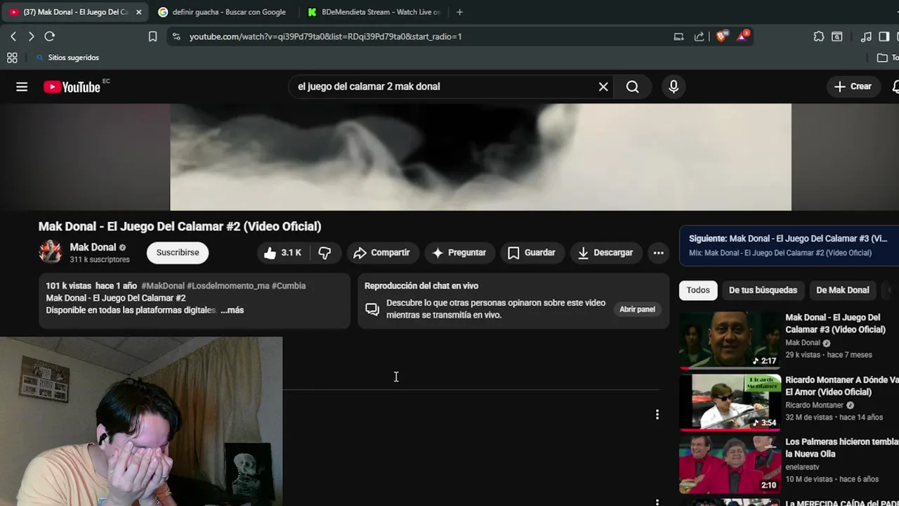This screenshot has height=506, width=899.
Task: Like the video with thumbs up
Action: click(282, 252)
